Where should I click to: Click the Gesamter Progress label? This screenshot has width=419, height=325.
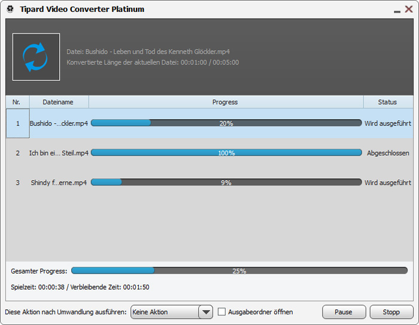[39, 271]
